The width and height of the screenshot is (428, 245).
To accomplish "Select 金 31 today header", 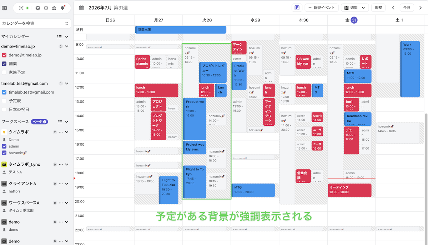I will pos(351,20).
